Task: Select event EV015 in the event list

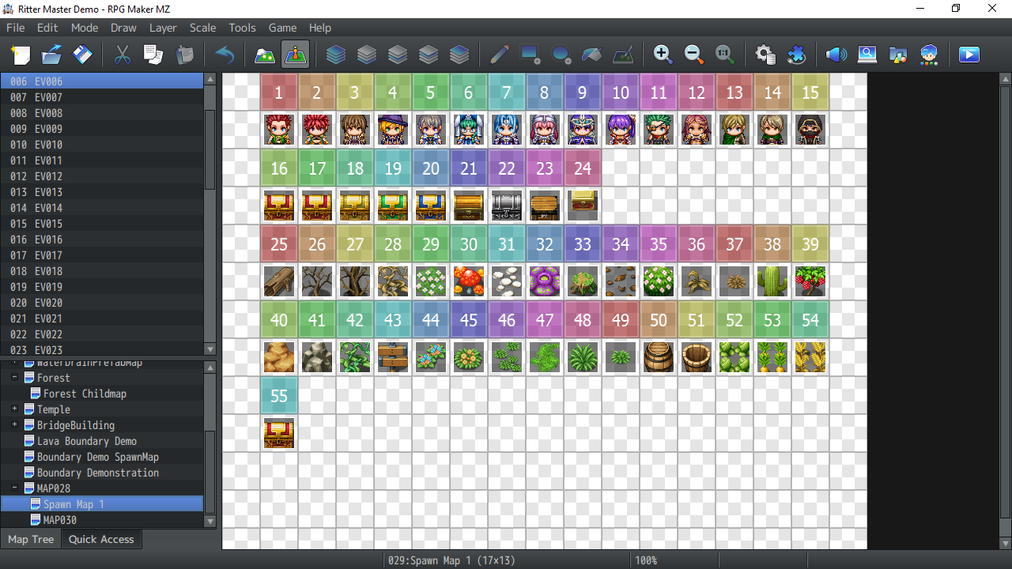Action: coord(102,224)
